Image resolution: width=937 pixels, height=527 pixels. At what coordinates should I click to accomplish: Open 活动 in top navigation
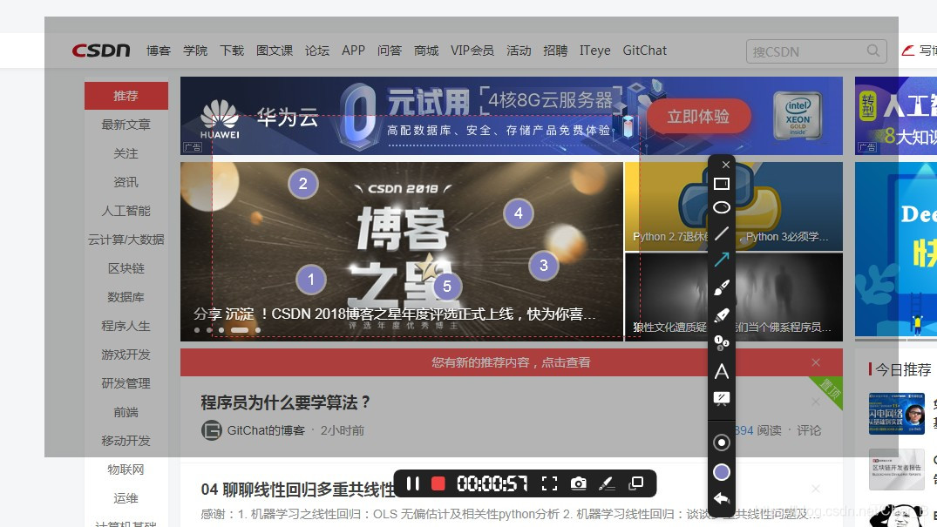coord(519,51)
